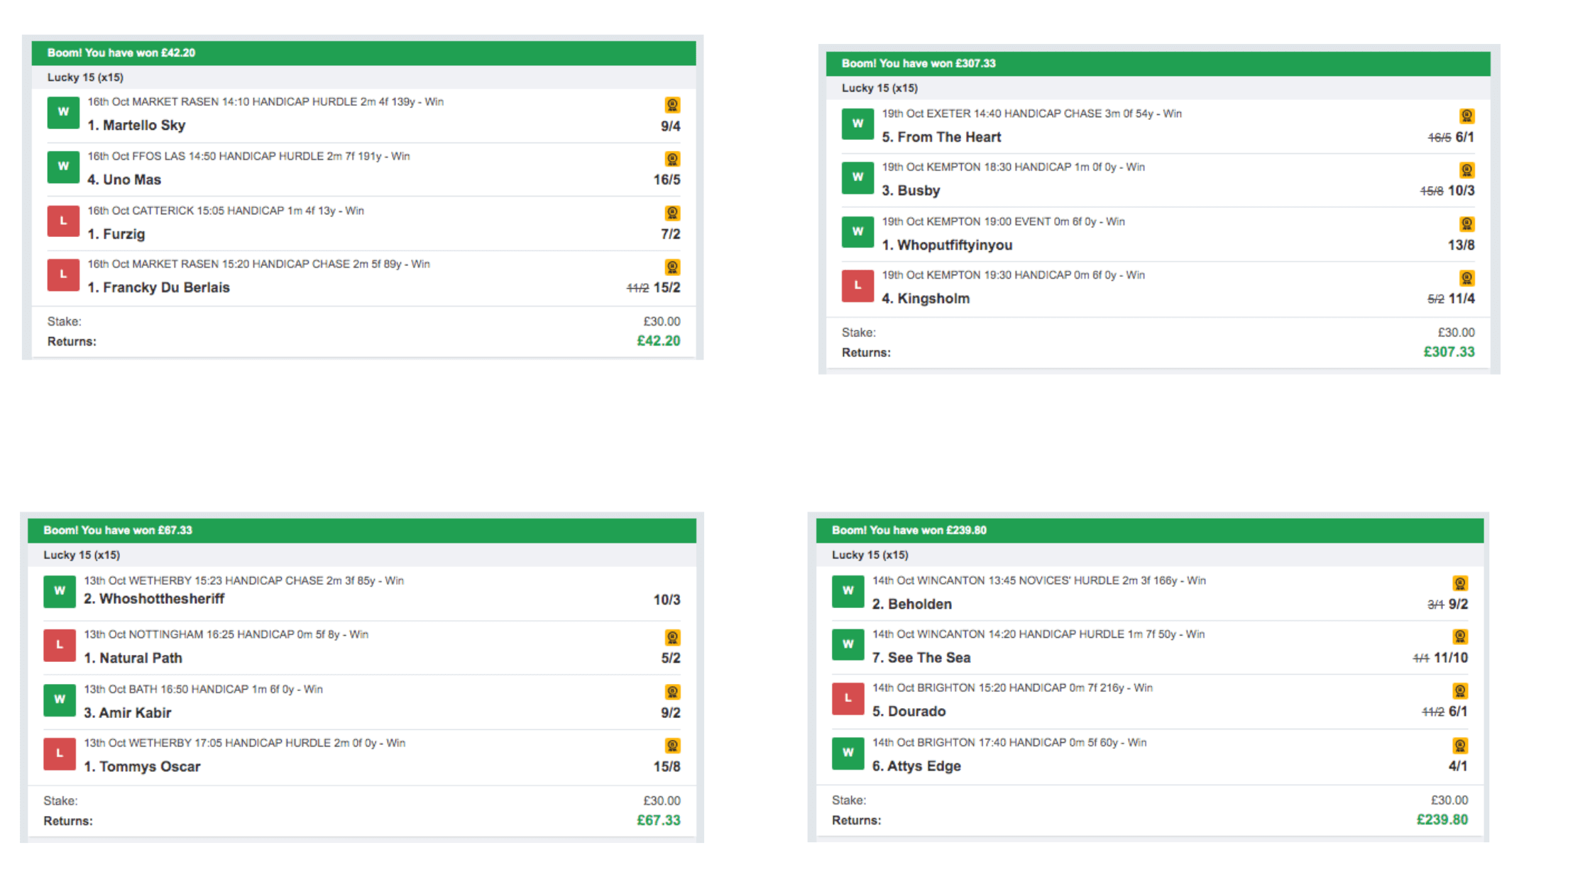This screenshot has height=894, width=1590.
Task: Click the rosette icon for See The Sea
Action: (x=1459, y=636)
